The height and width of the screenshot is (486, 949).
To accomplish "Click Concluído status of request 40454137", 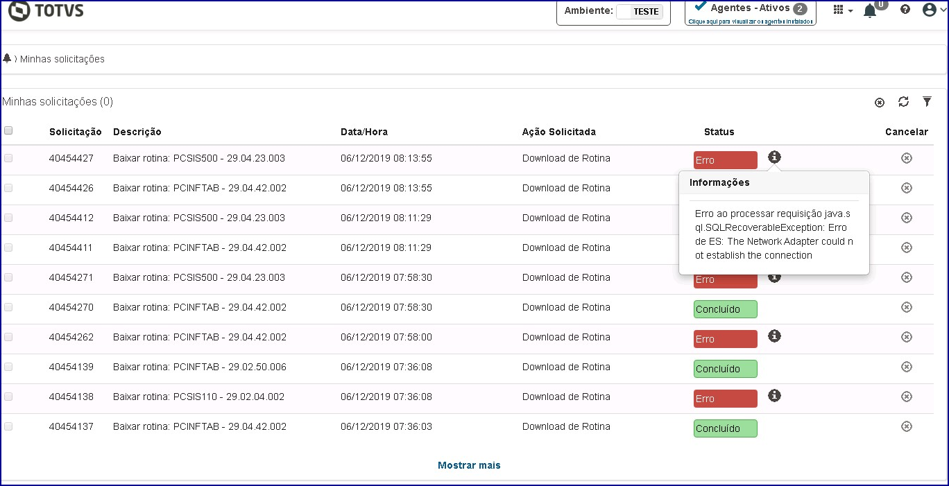I will [x=726, y=428].
